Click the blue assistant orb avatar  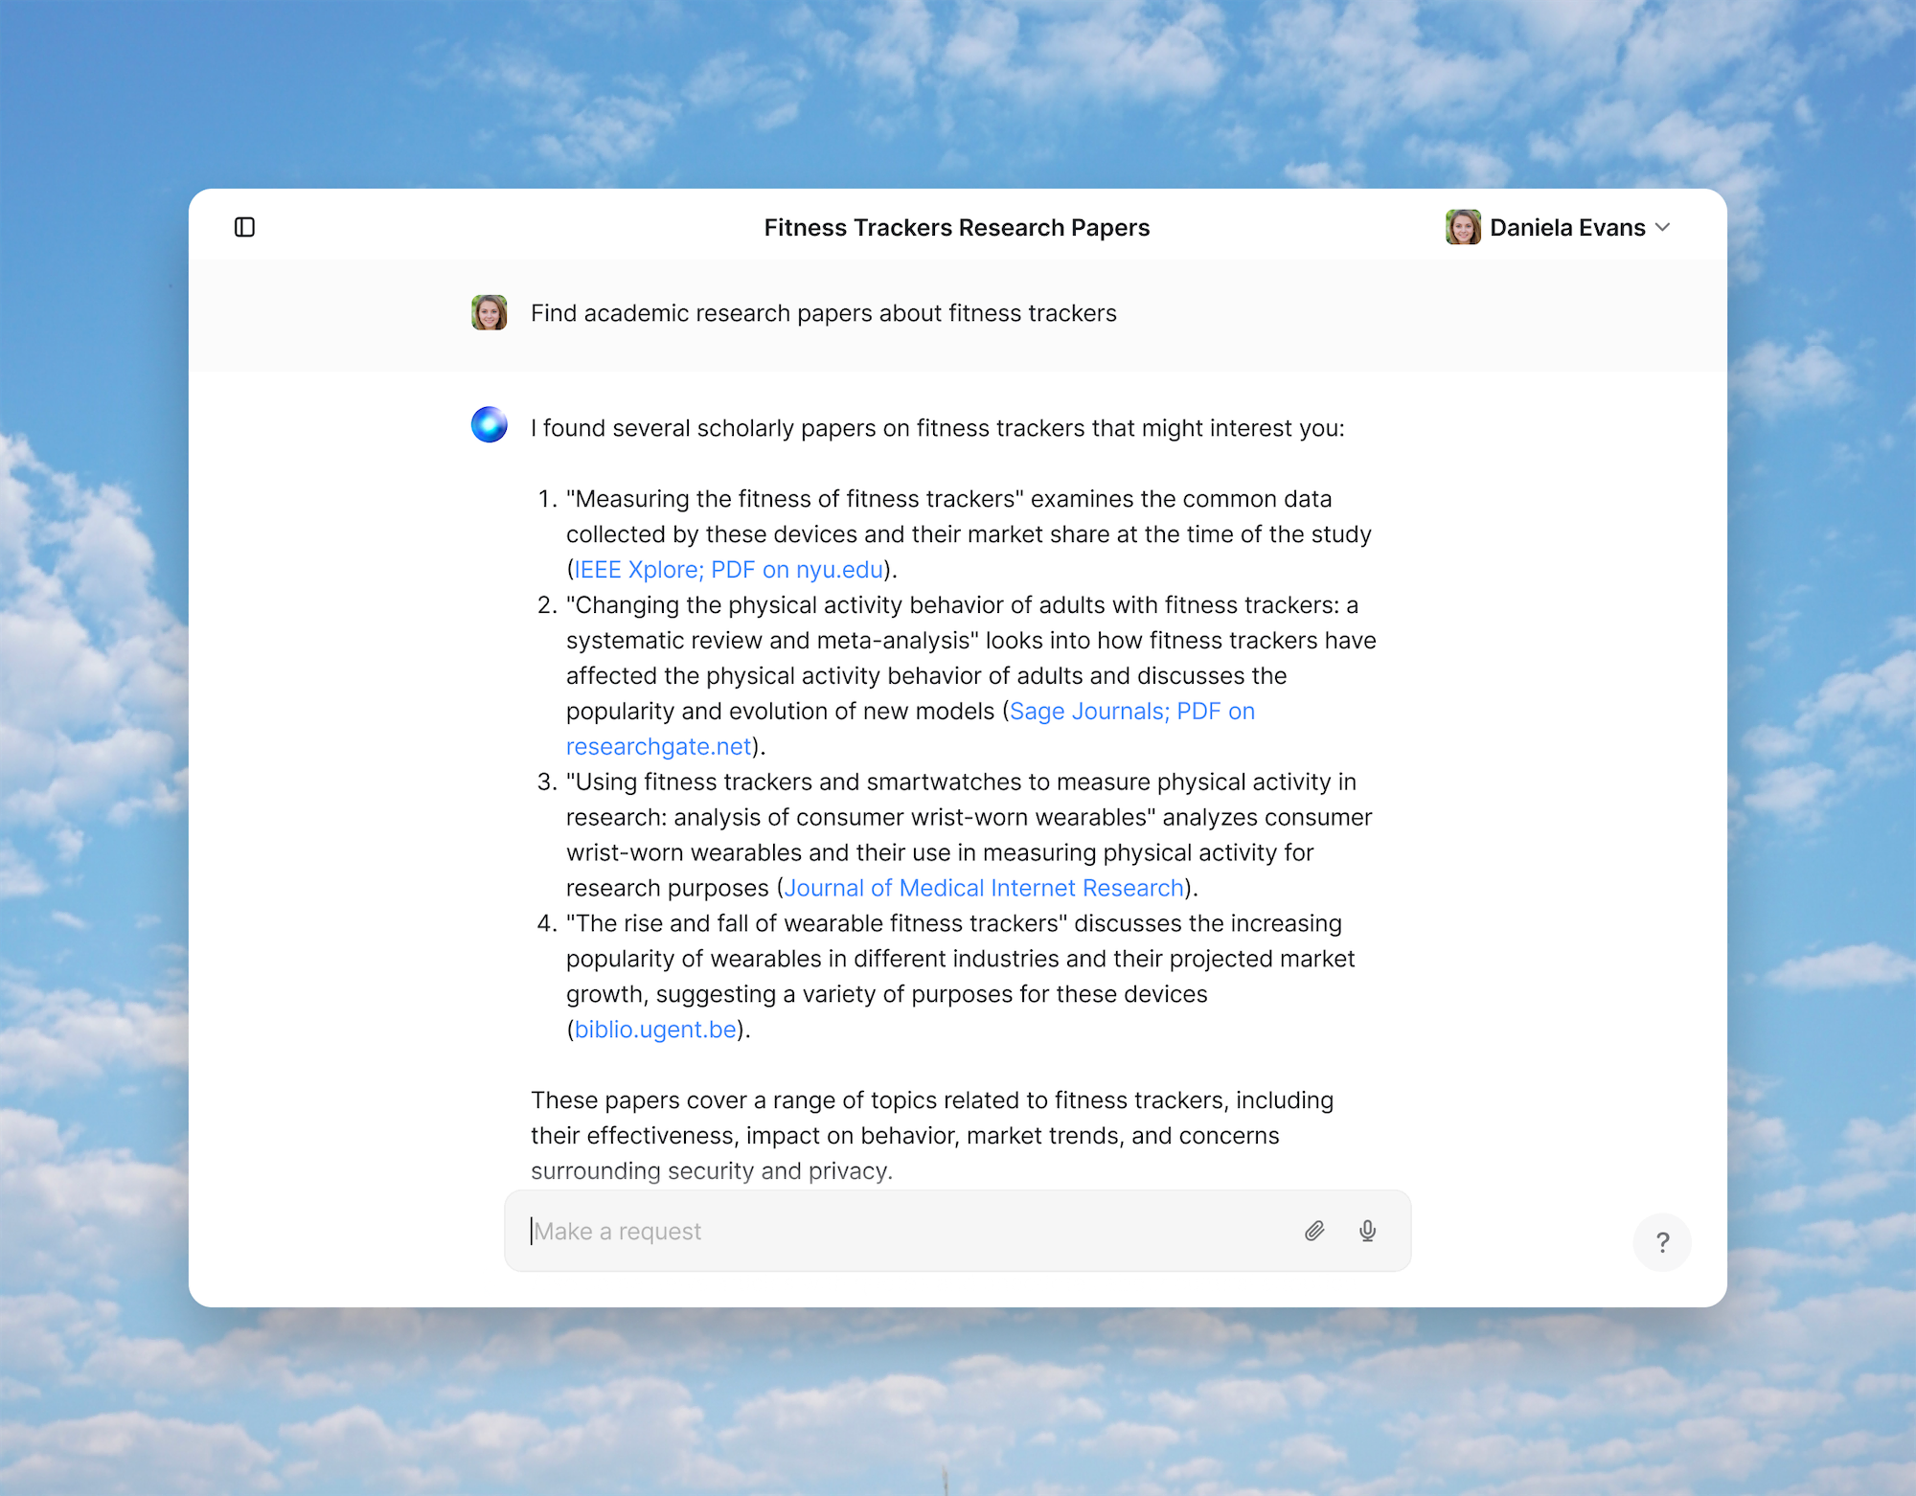pos(490,425)
